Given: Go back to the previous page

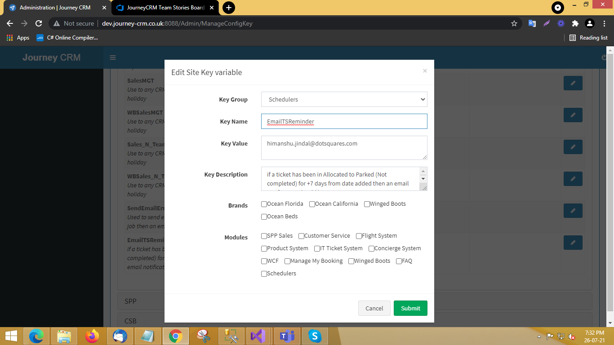Looking at the screenshot, I should pyautogui.click(x=10, y=23).
